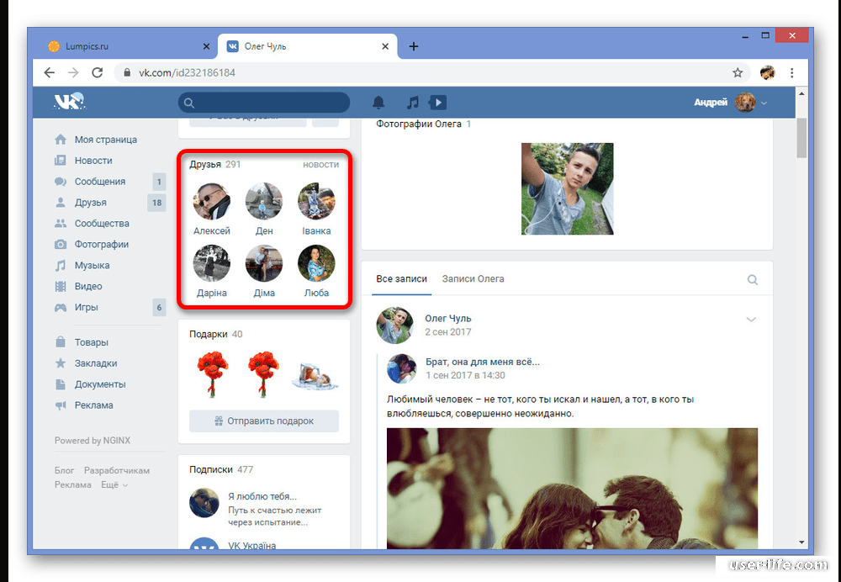Click the browser back arrow

point(50,72)
